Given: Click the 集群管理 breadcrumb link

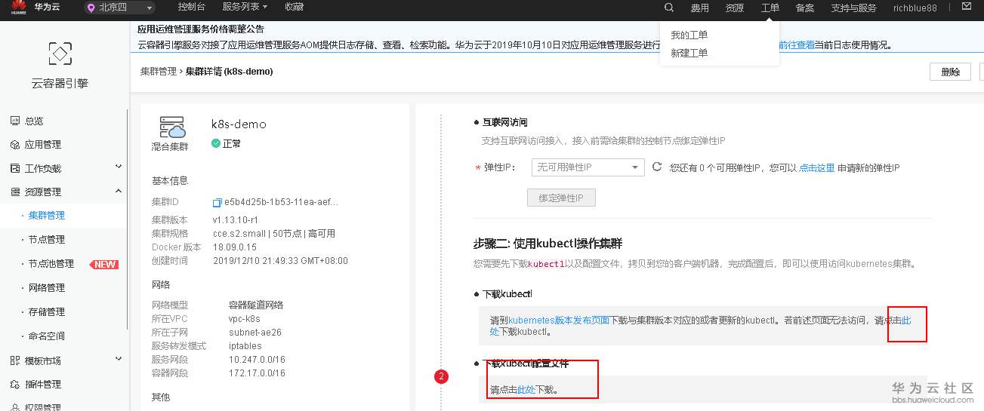Looking at the screenshot, I should [159, 72].
